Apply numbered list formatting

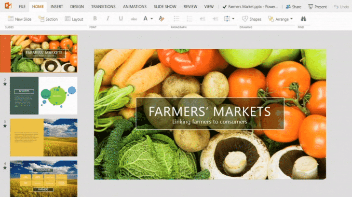click(x=190, y=19)
